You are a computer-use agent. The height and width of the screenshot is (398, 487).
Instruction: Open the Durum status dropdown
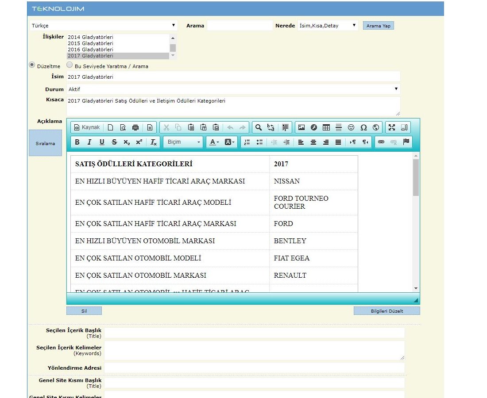233,89
